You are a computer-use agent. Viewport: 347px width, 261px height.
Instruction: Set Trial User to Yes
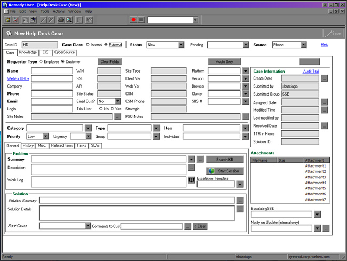coord(111,108)
